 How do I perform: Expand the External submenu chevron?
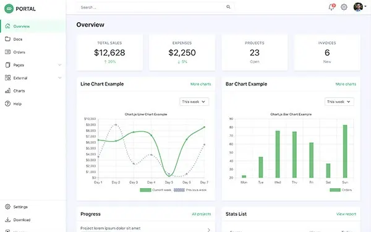60,78
